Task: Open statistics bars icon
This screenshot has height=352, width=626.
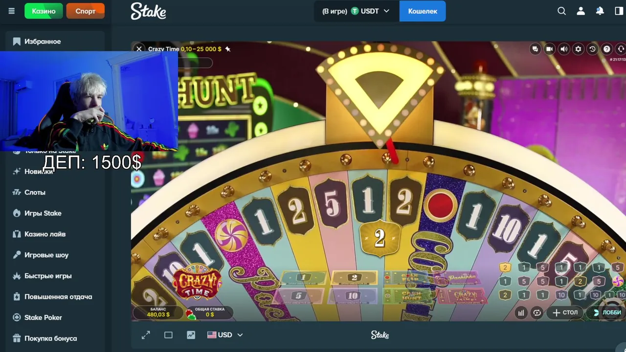Action: (521, 313)
